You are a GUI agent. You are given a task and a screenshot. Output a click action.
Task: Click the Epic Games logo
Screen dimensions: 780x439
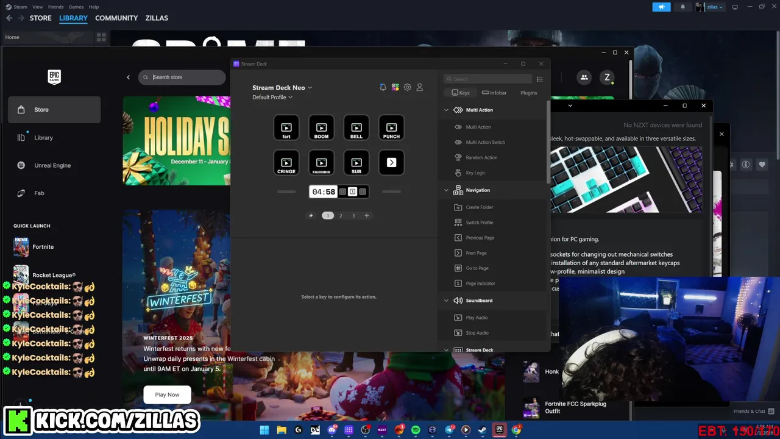pyautogui.click(x=54, y=77)
